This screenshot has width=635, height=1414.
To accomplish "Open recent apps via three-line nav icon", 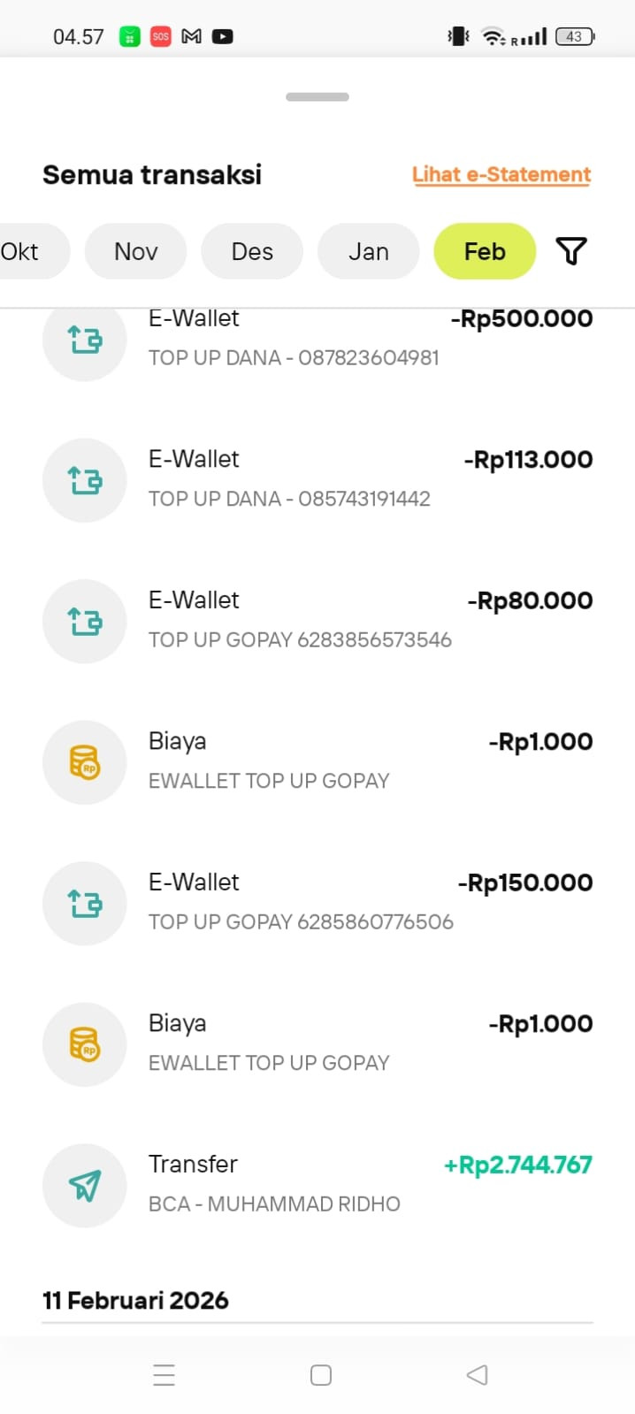I will [164, 1374].
